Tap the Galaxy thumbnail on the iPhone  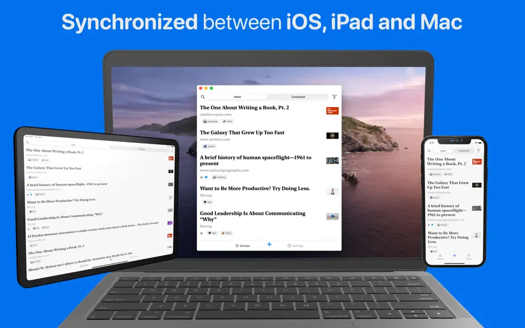(x=477, y=185)
